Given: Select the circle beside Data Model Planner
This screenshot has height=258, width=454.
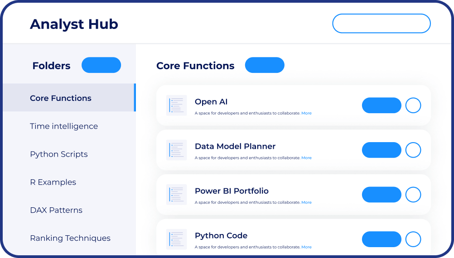Looking at the screenshot, I should (x=413, y=150).
